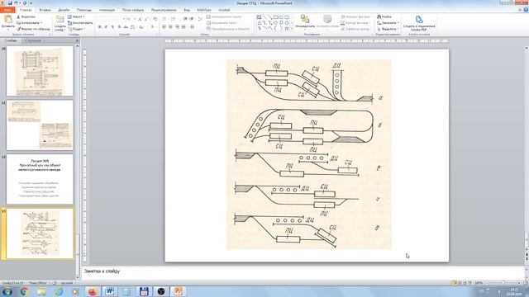This screenshot has width=529, height=297.
Task: Click Вырезать (Cut) in clipboard group
Action: point(26,16)
